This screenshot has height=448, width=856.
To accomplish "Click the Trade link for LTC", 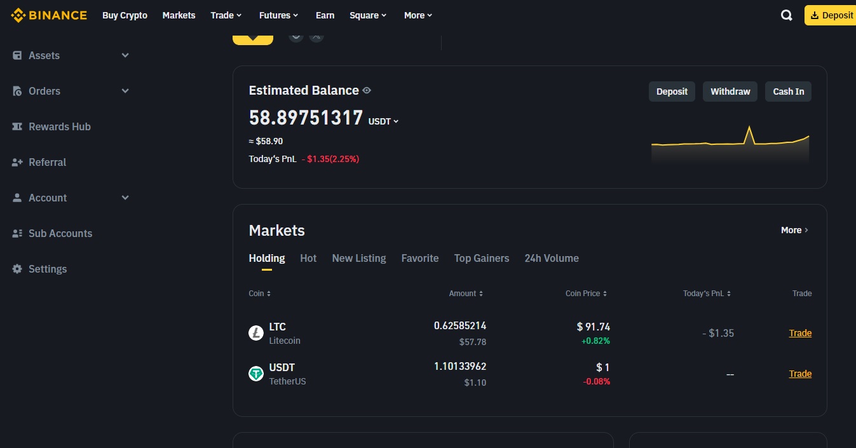I will click(800, 333).
